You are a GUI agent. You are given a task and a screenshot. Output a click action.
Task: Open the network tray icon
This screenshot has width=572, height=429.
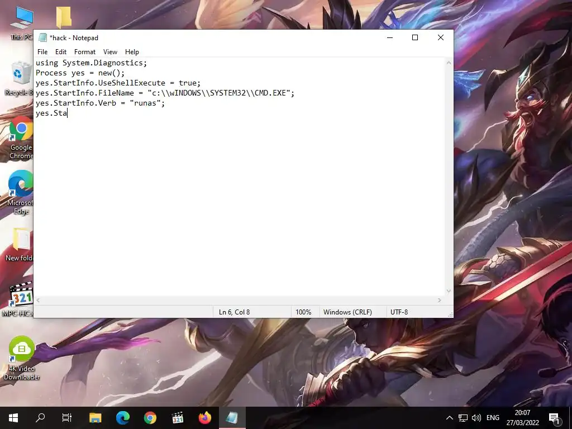[463, 418]
